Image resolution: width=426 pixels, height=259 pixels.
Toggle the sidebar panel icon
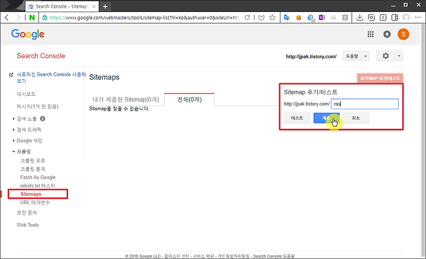395,18
